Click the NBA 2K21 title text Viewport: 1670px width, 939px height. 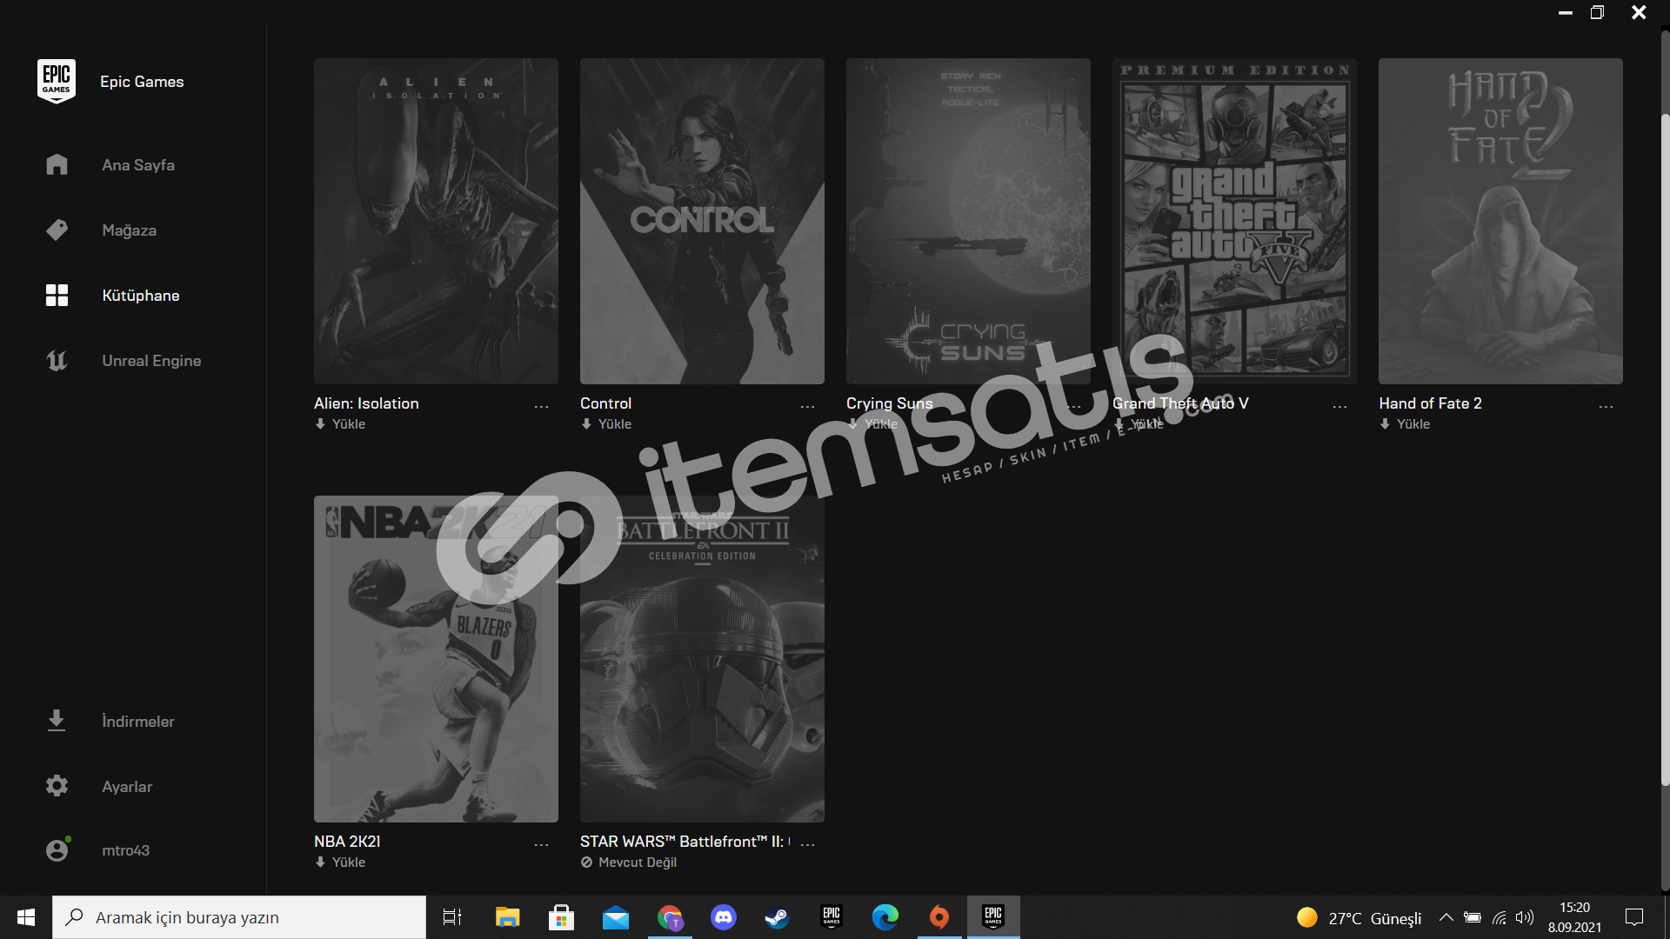[x=347, y=842]
